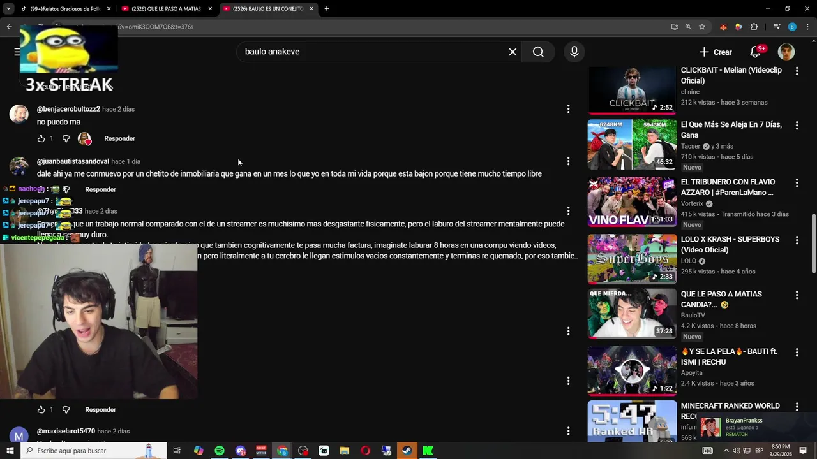817x459 pixels.
Task: Open the zoom magnifier in address bar
Action: 688,27
